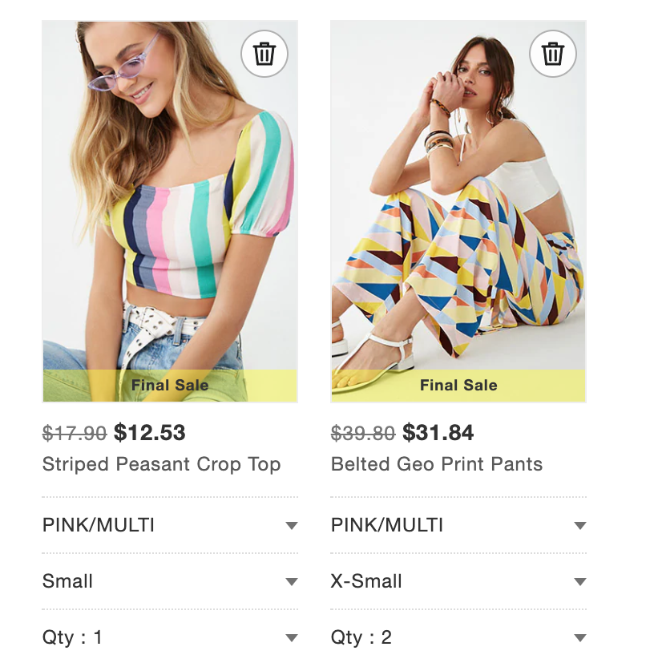Click the $12.53 sale price
This screenshot has width=654, height=667.
[x=150, y=433]
